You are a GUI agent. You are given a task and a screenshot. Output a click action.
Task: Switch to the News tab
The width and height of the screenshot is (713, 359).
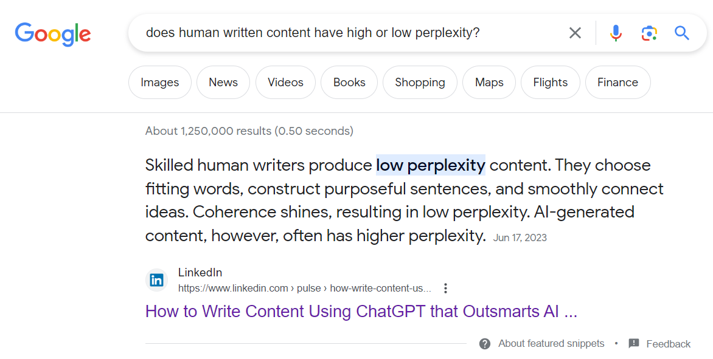point(223,83)
